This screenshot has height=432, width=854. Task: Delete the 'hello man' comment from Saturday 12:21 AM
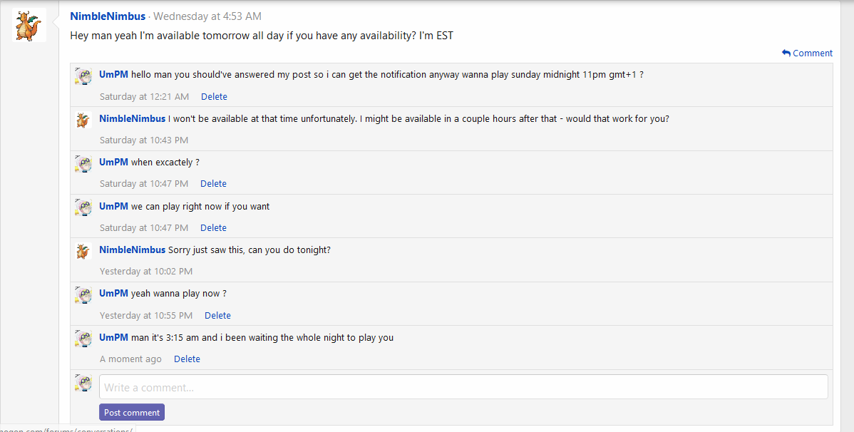click(x=214, y=96)
